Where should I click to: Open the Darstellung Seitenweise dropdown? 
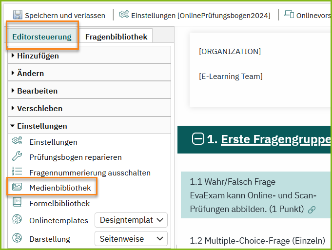click(x=131, y=239)
